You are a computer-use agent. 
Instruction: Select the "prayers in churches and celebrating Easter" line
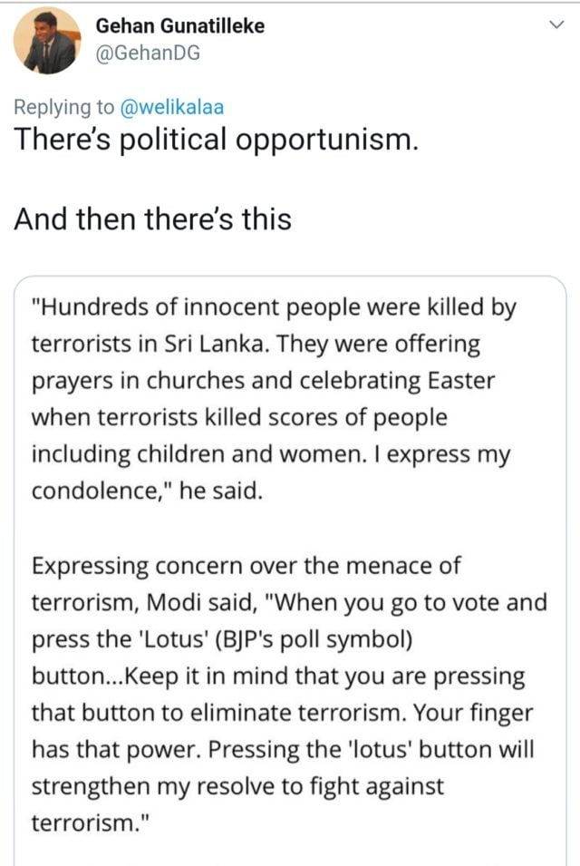coord(263,381)
